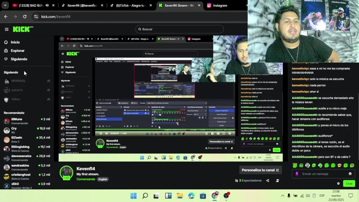Go to Inicio in the sidebar
Viewport: 359px width, 202px height.
point(15,42)
